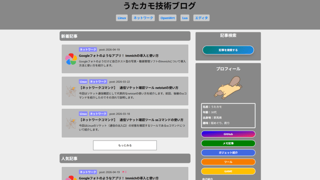Click the platypus profile image
Screen dimensions: 320x180
coord(228,87)
